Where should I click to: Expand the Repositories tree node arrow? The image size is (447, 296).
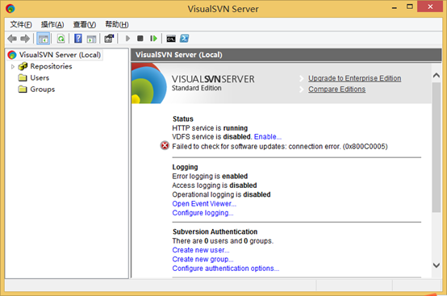tap(13, 67)
